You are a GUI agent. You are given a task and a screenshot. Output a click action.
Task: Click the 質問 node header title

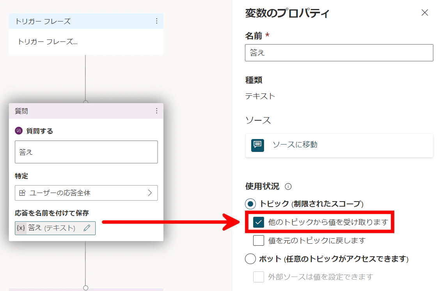pos(21,111)
